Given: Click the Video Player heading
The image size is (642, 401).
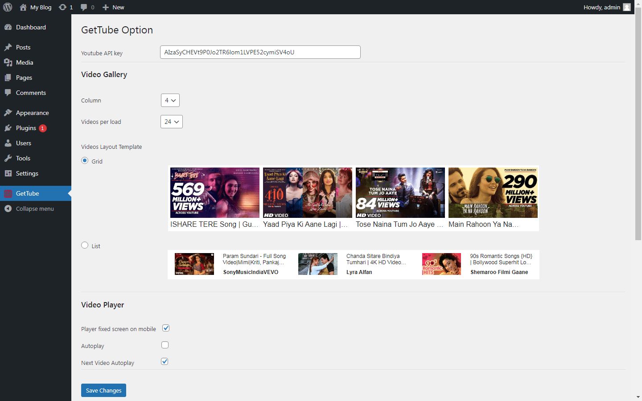Looking at the screenshot, I should 103,305.
